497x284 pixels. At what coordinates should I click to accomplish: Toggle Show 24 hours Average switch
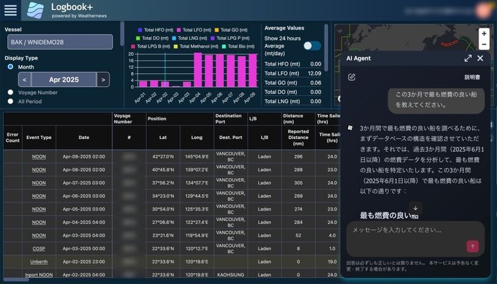pyautogui.click(x=311, y=46)
